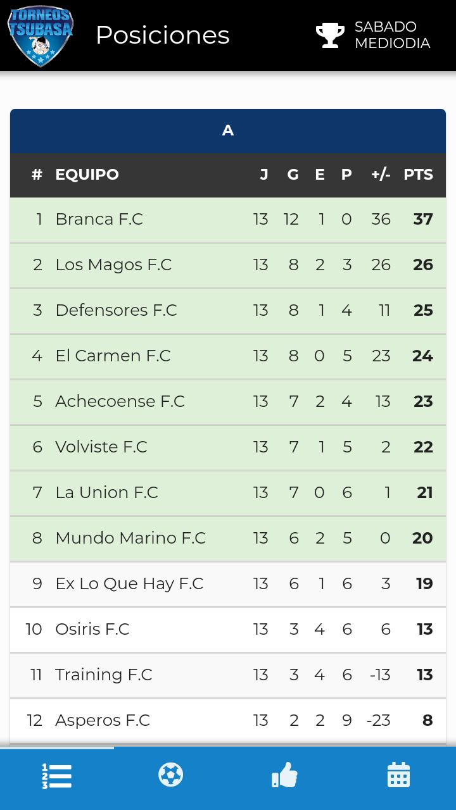Tap the Defensores F.C team name
Viewport: 456px width, 810px height.
pyautogui.click(x=116, y=311)
